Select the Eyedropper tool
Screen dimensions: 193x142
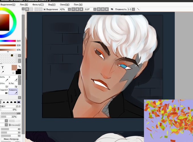(3, 72)
